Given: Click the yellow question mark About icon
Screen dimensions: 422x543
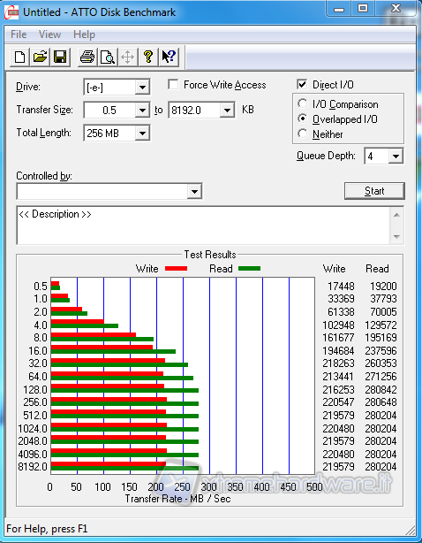Looking at the screenshot, I should point(148,57).
